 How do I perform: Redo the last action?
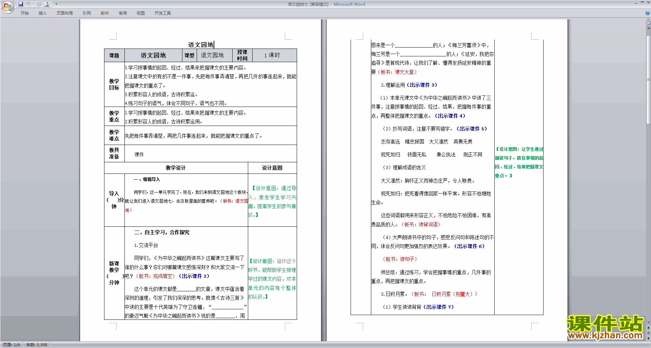coord(39,4)
